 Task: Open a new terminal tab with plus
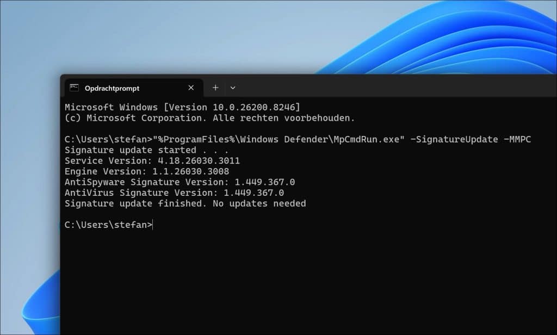pos(215,88)
